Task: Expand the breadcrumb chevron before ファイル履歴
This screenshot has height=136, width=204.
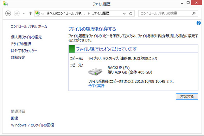Action: [x=89, y=13]
